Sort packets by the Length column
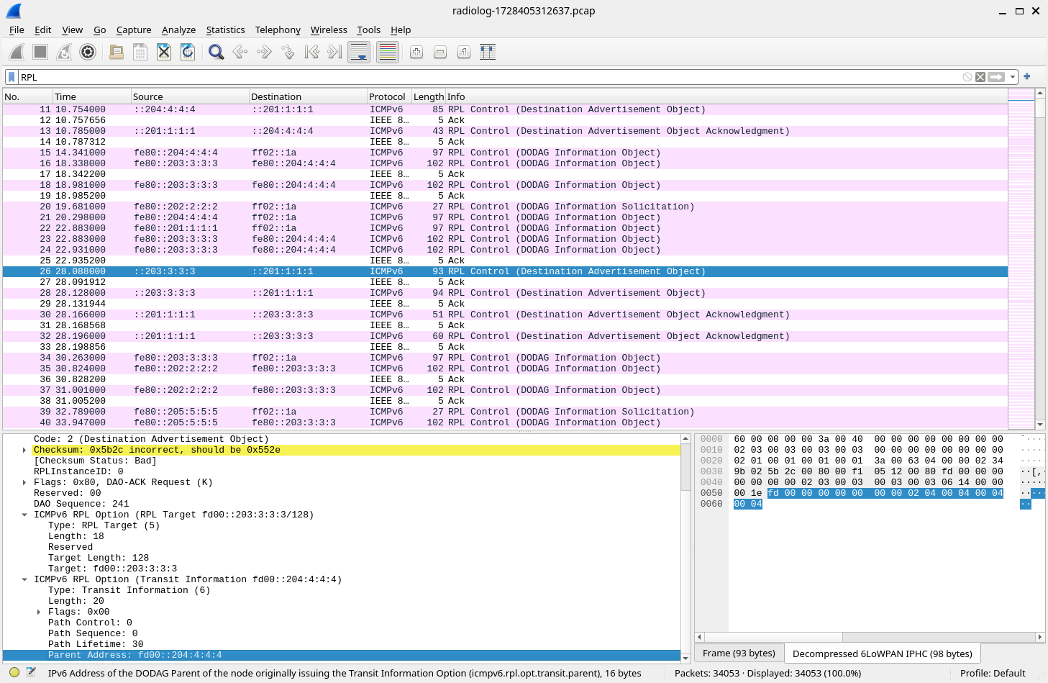This screenshot has height=683, width=1048. tap(428, 96)
